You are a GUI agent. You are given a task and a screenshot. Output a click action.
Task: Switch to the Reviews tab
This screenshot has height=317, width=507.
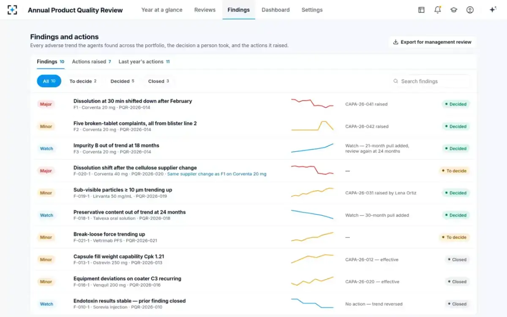pyautogui.click(x=205, y=10)
